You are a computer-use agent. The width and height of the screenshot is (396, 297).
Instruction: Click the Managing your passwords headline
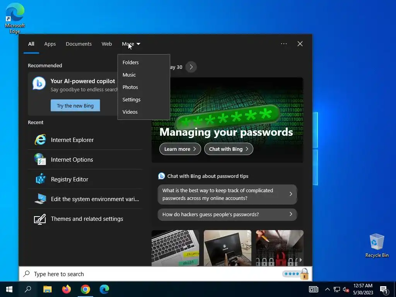coord(226,132)
